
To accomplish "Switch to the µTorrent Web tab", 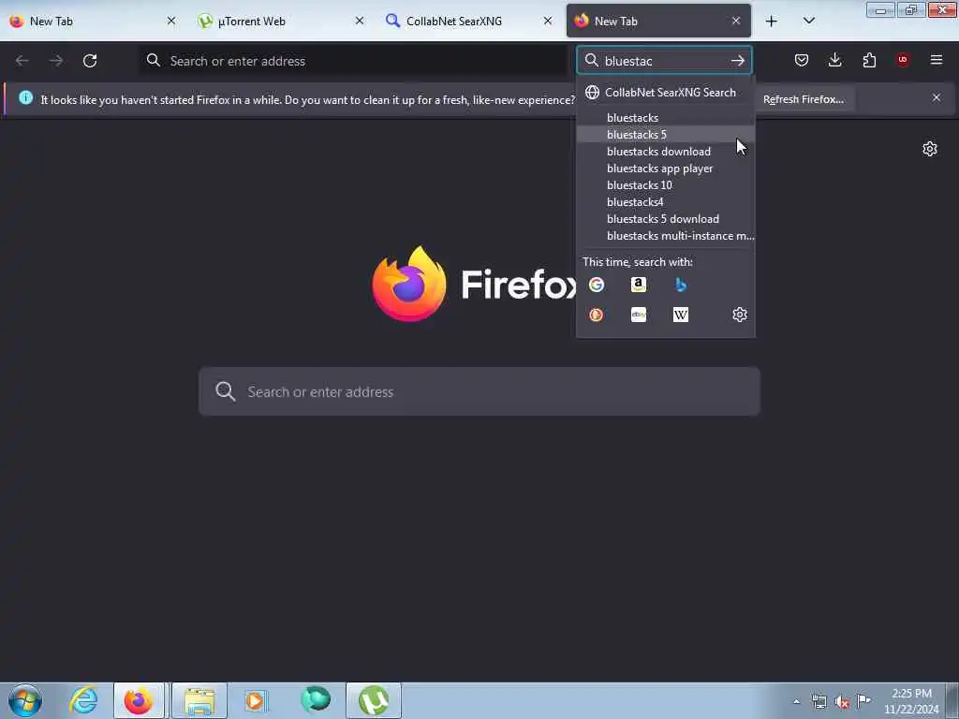I will pyautogui.click(x=279, y=22).
